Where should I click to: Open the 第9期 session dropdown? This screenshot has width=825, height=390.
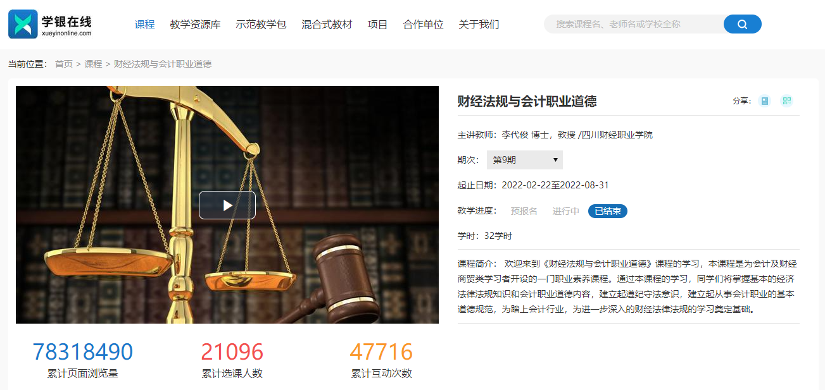click(524, 160)
